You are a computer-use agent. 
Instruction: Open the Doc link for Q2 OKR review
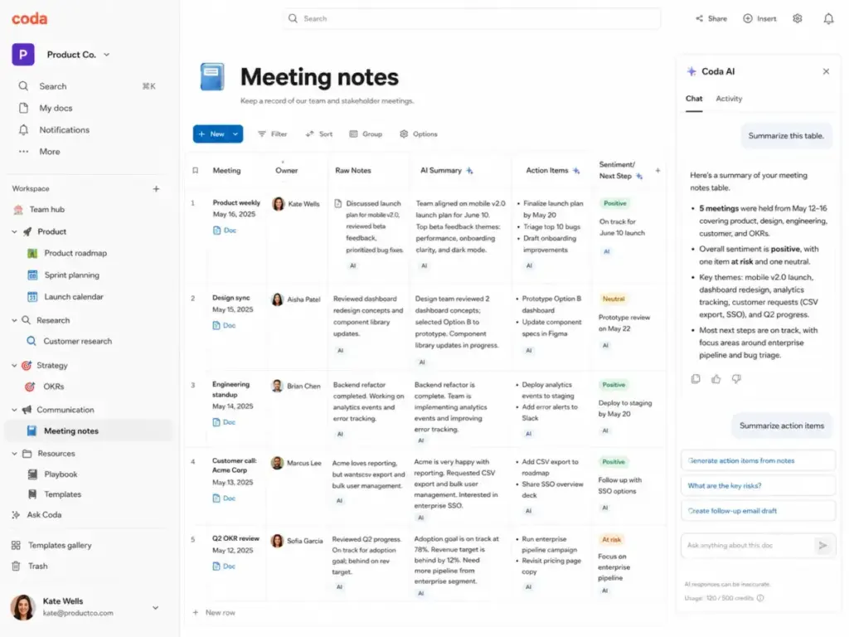224,566
